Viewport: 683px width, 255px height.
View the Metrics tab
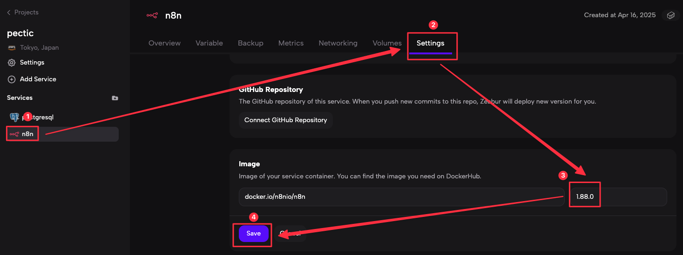[x=291, y=43]
